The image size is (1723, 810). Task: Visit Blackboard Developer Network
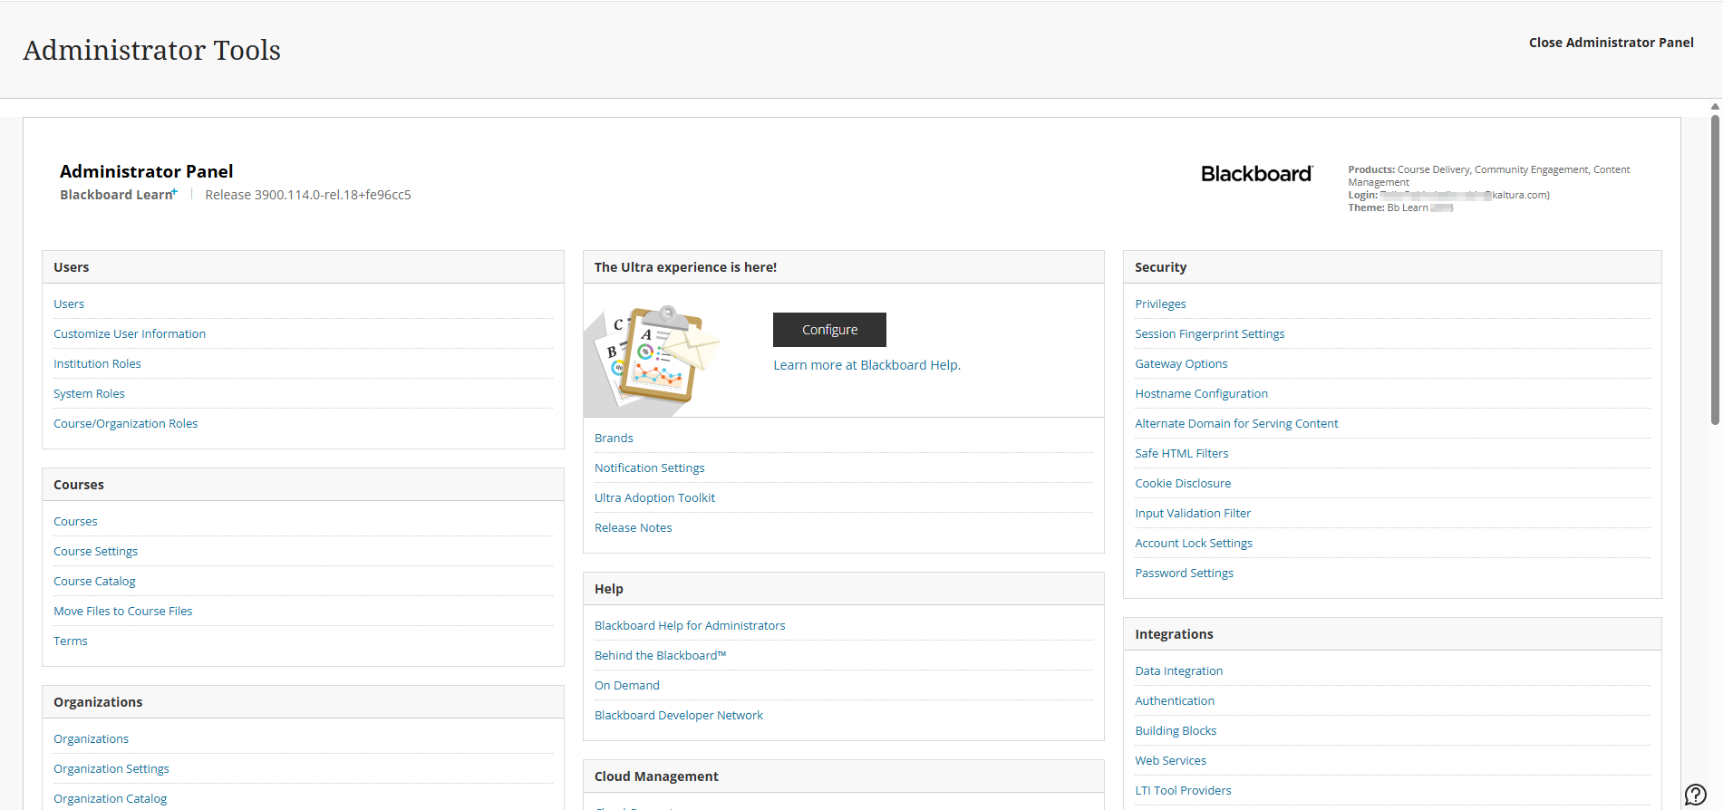(x=679, y=716)
